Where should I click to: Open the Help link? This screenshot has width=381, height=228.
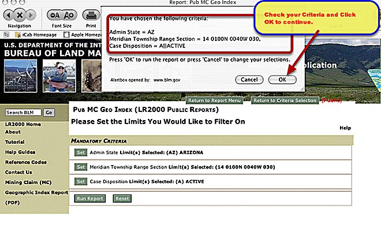point(345,128)
